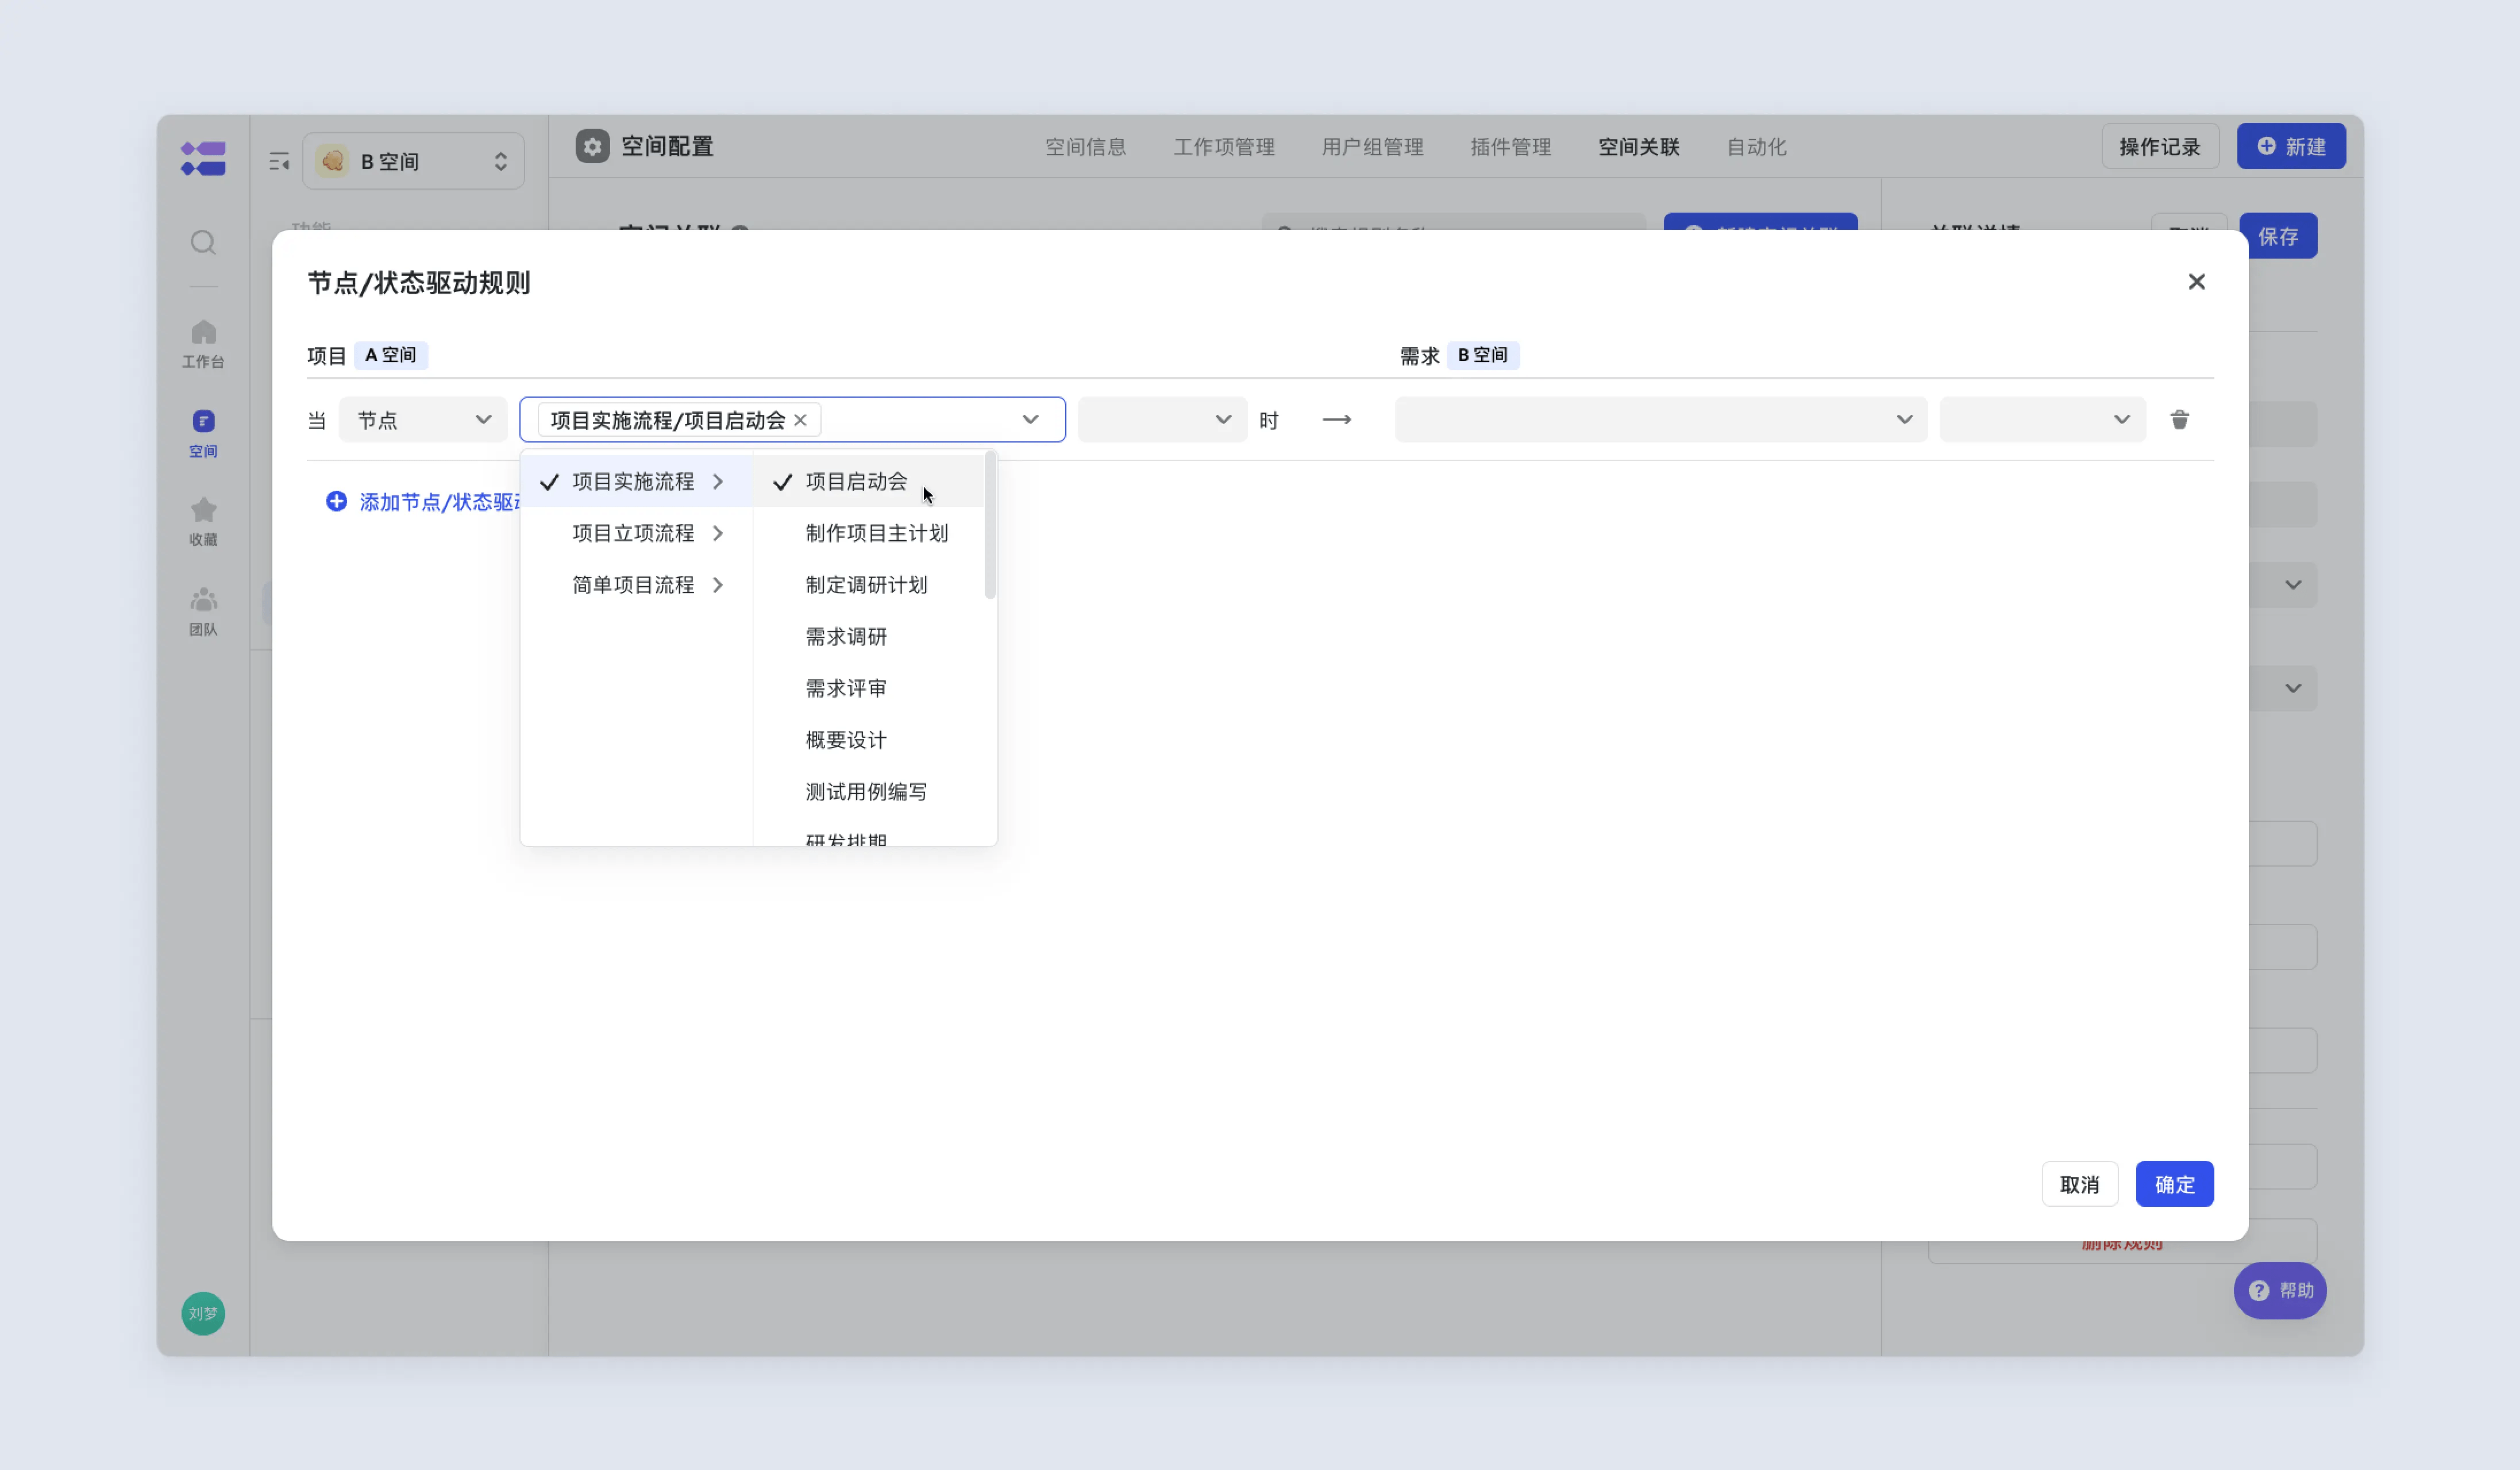Go to 工作台 in the sidebar

point(203,343)
